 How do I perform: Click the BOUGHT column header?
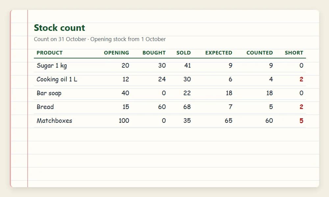(154, 53)
